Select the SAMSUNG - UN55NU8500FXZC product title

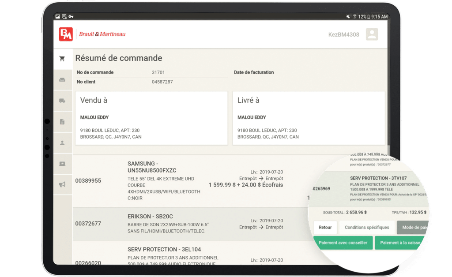(x=152, y=167)
